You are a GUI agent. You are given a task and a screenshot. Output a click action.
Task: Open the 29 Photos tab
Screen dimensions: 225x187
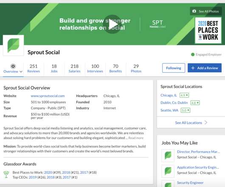pyautogui.click(x=136, y=69)
